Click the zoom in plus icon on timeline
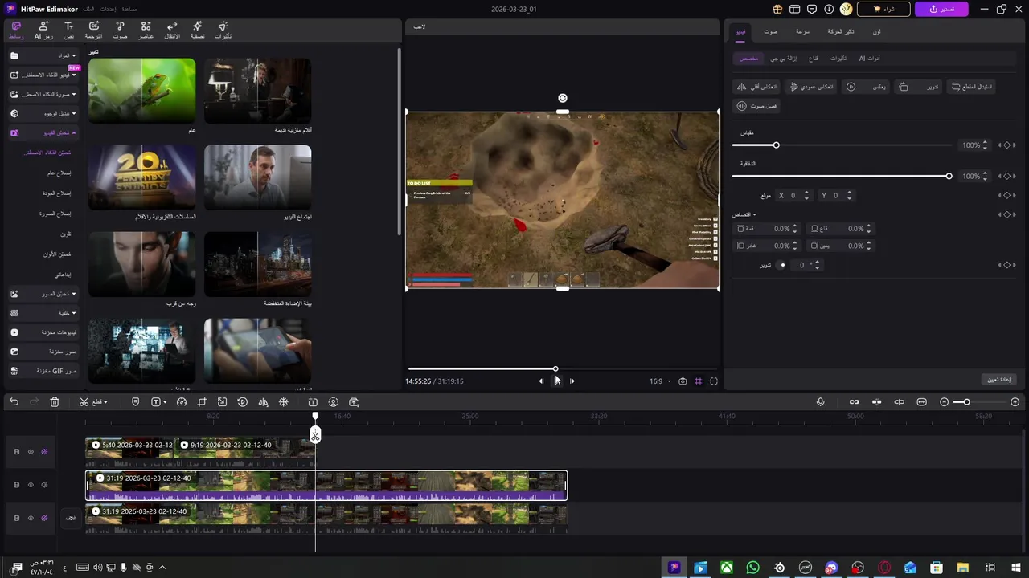The height and width of the screenshot is (578, 1029). [x=1015, y=402]
